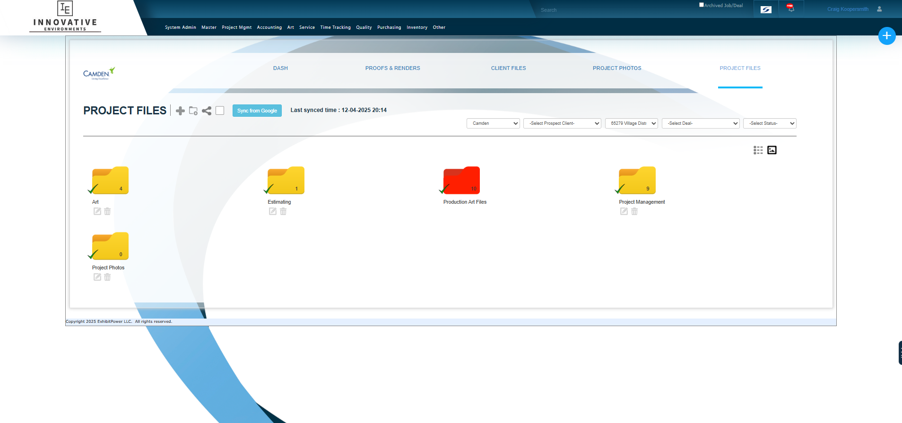The height and width of the screenshot is (423, 902).
Task: Edit the Estimating folder
Action: [273, 211]
